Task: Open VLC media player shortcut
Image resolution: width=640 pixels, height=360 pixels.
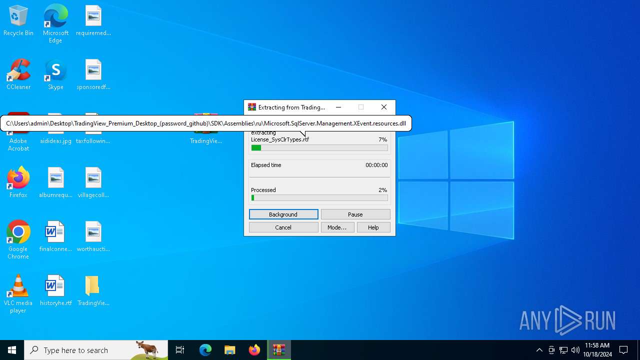Action: 18,294
